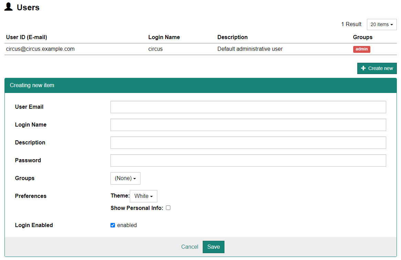Click the Login Name column header
Screen dimensions: 401x260
[164, 37]
